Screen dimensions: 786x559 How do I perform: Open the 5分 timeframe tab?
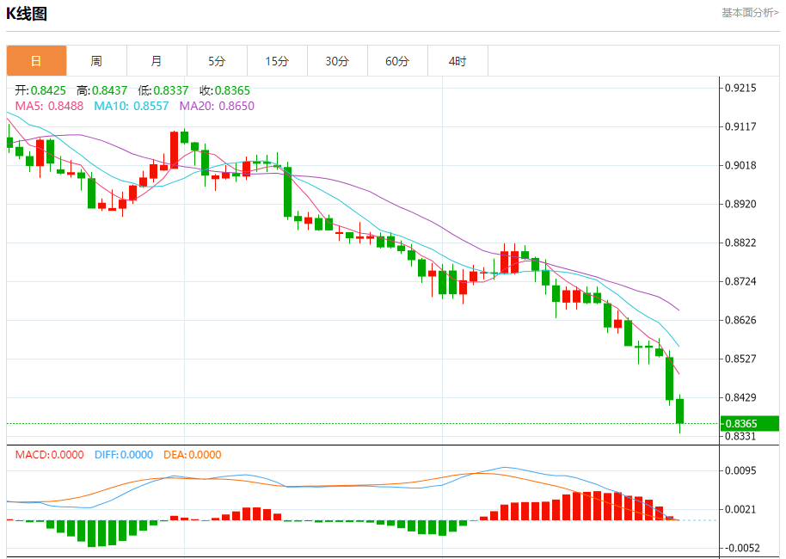(217, 61)
